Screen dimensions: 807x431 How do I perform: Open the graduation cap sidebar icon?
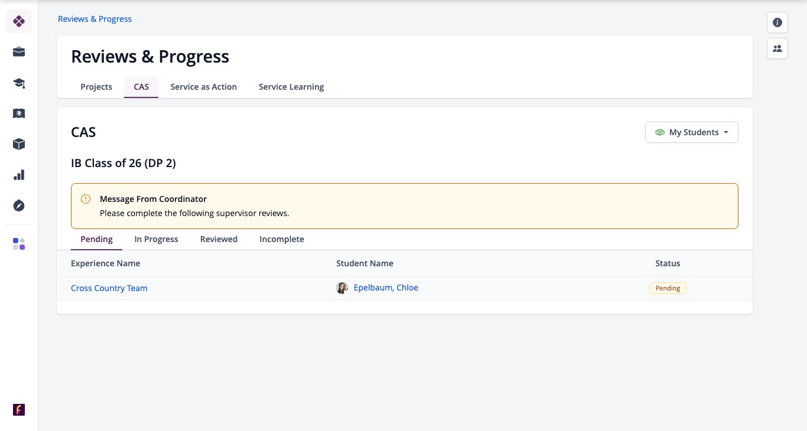19,83
